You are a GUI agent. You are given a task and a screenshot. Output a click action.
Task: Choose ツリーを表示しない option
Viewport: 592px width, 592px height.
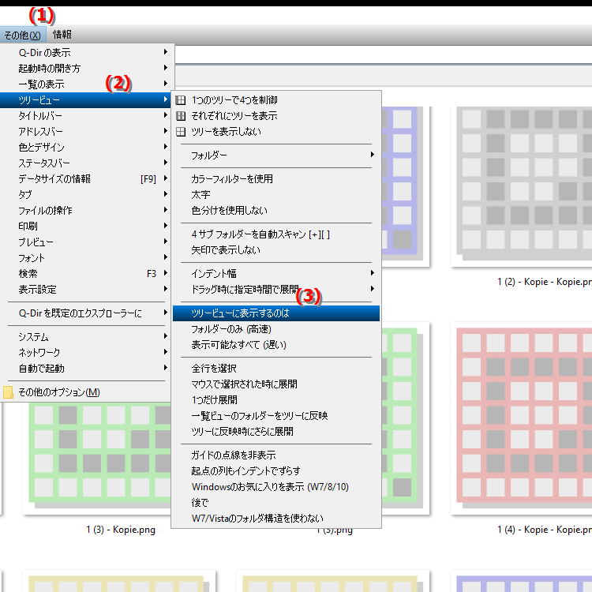point(276,132)
